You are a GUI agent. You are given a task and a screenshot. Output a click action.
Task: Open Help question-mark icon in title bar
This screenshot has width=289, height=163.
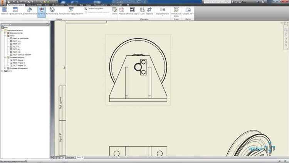point(263,2)
